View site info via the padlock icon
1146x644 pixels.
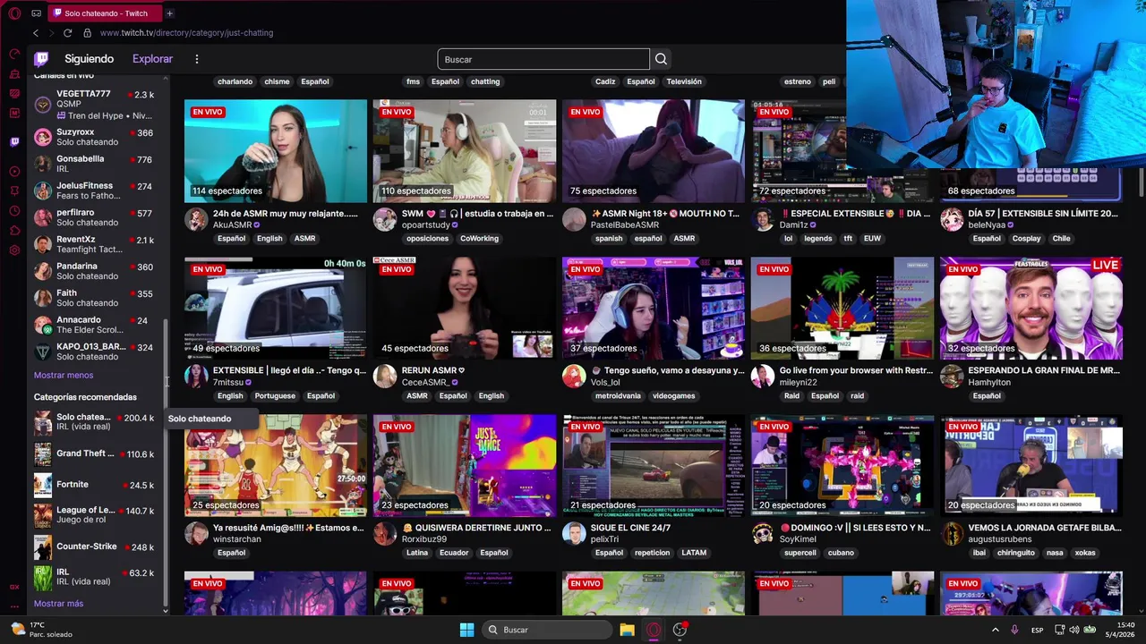(x=87, y=33)
